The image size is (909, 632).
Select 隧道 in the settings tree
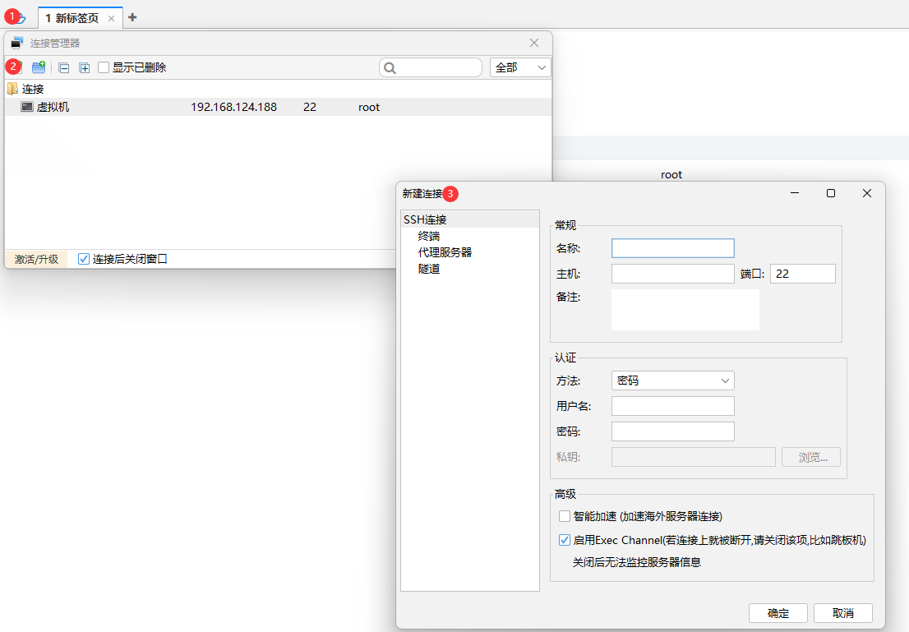429,269
